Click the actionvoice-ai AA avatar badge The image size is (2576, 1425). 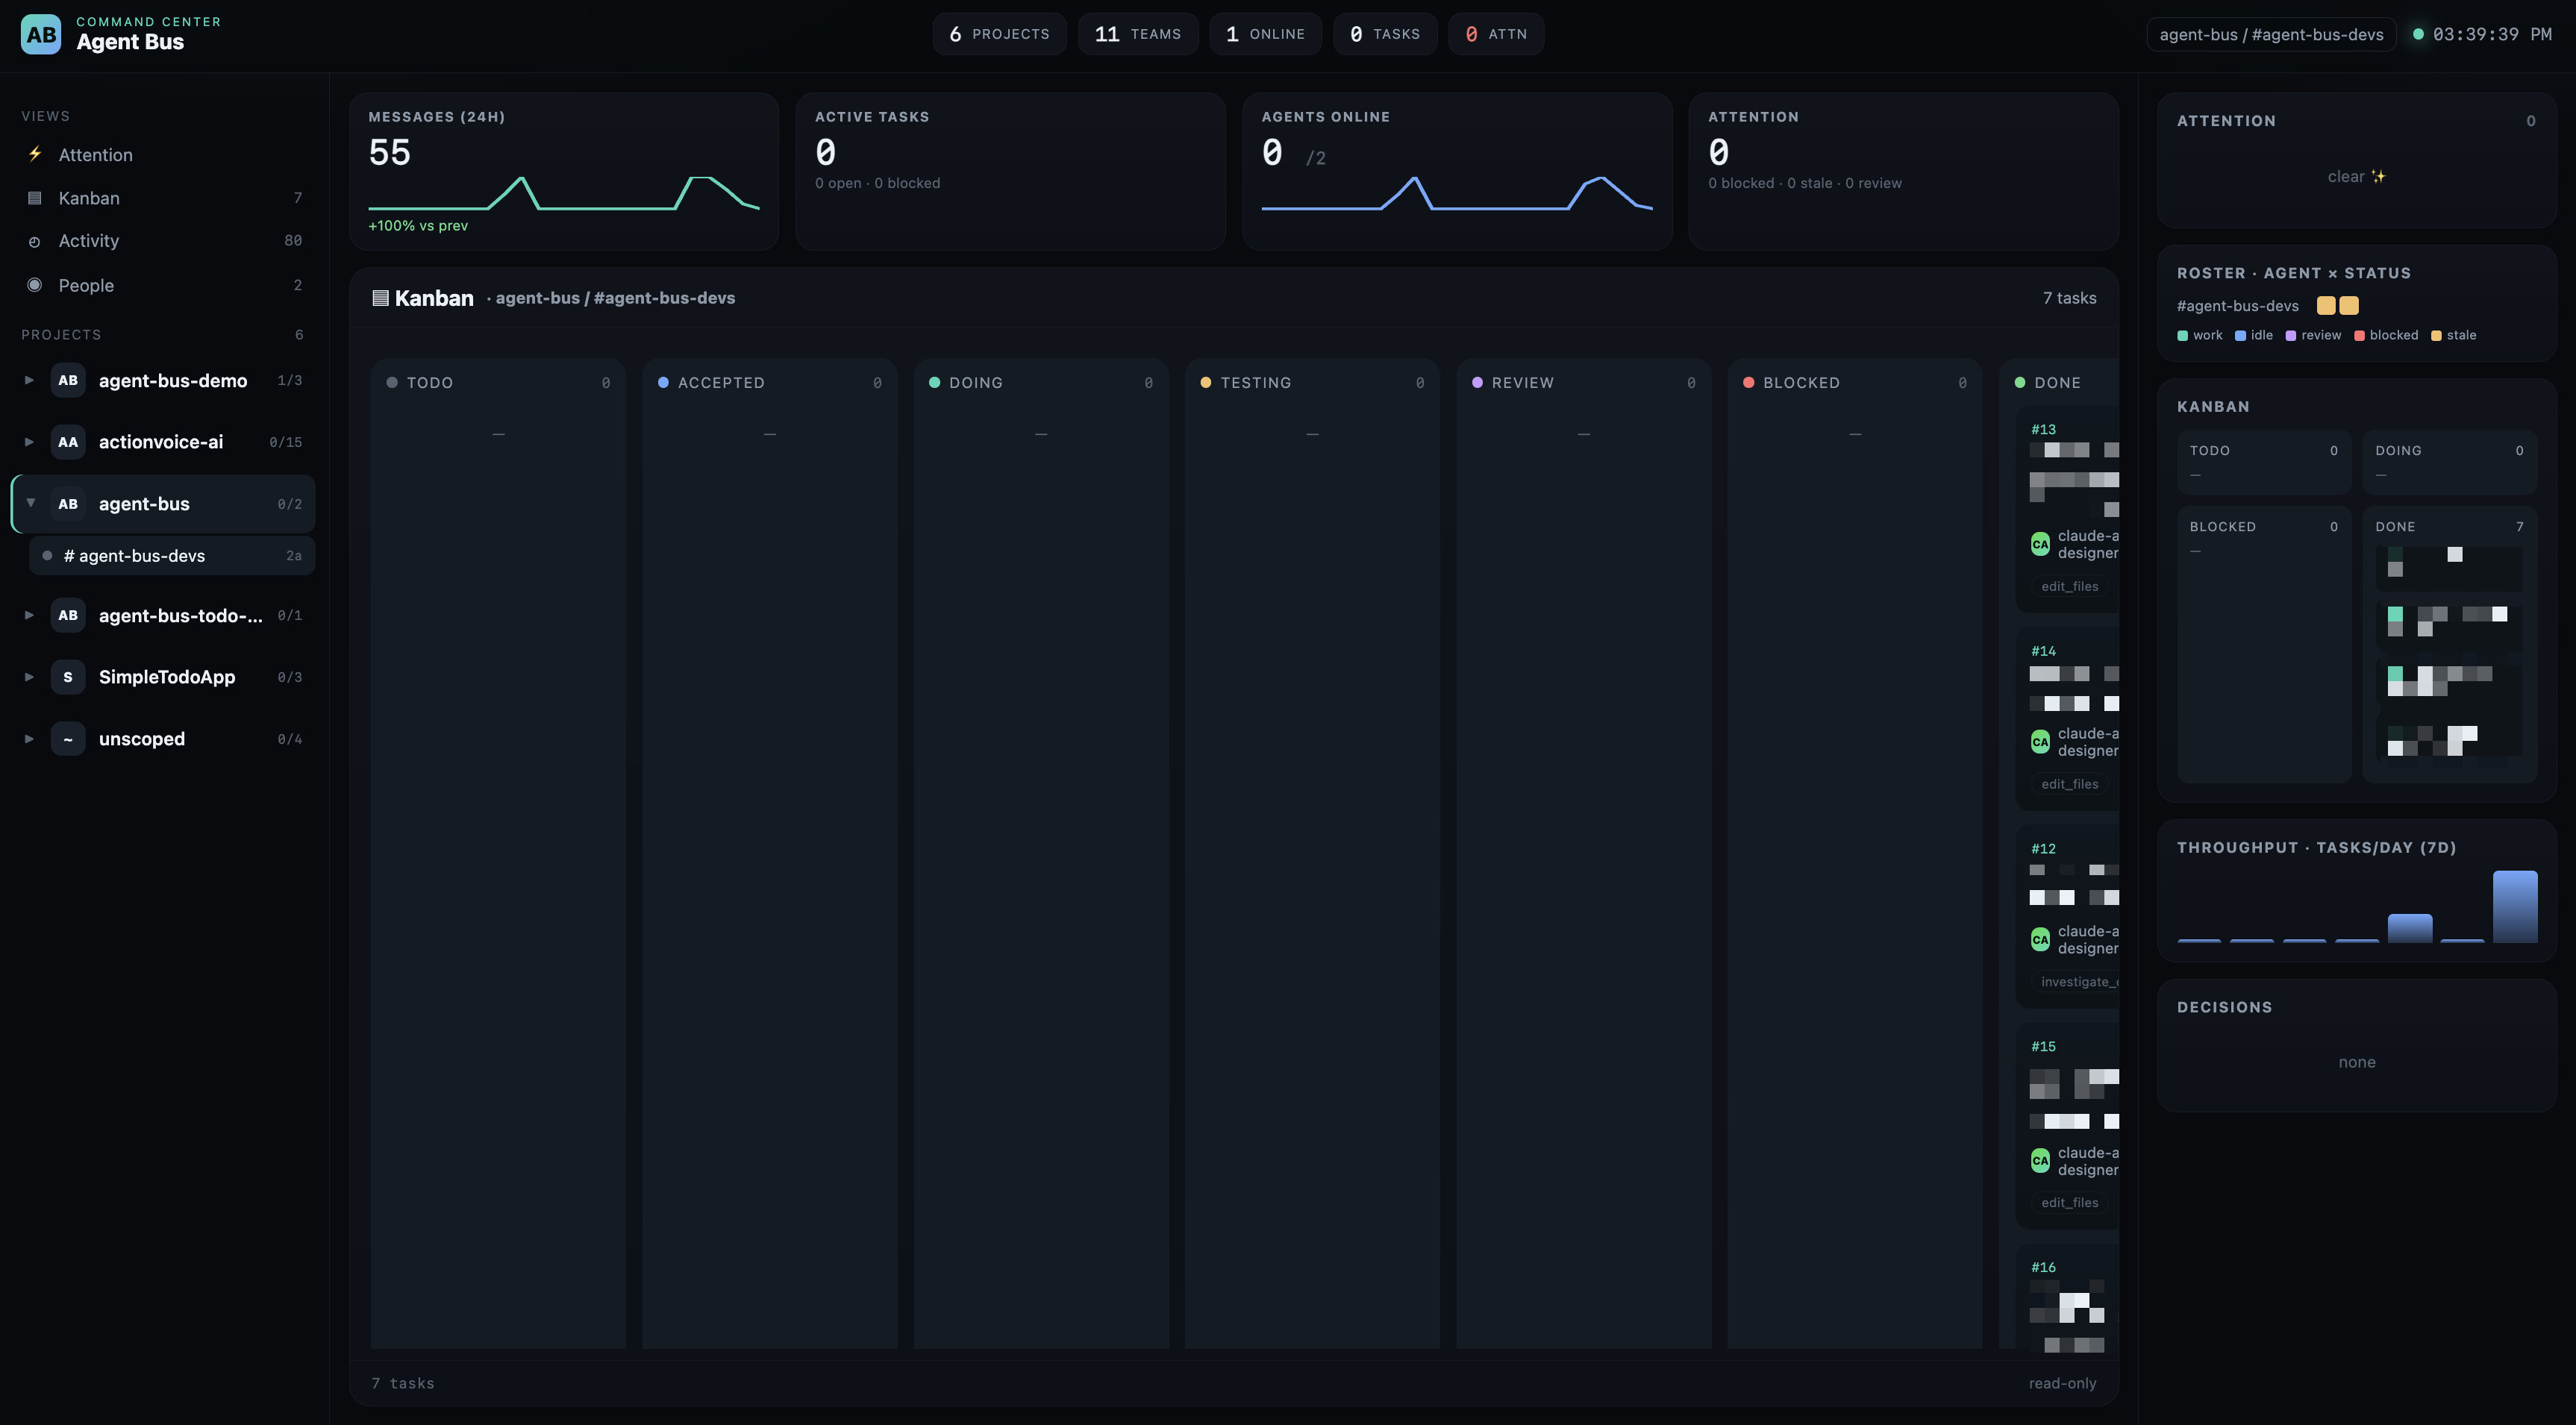[68, 442]
